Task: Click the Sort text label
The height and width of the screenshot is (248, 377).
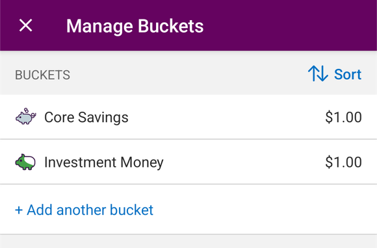Action: click(348, 74)
